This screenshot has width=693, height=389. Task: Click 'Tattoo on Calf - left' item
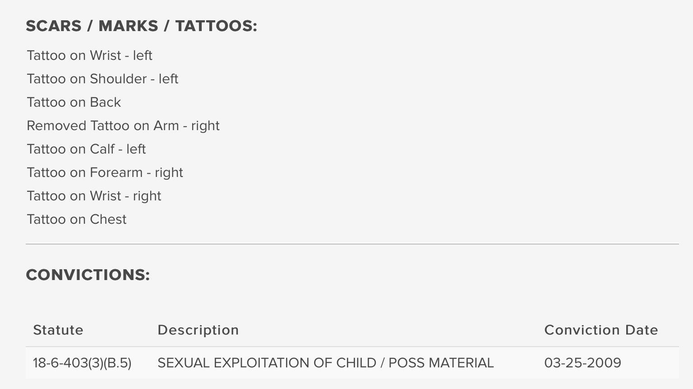86,149
